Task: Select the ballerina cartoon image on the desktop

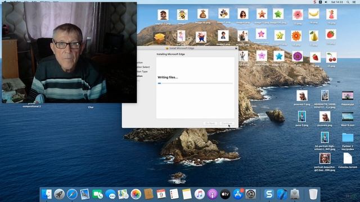Action: pos(181,36)
